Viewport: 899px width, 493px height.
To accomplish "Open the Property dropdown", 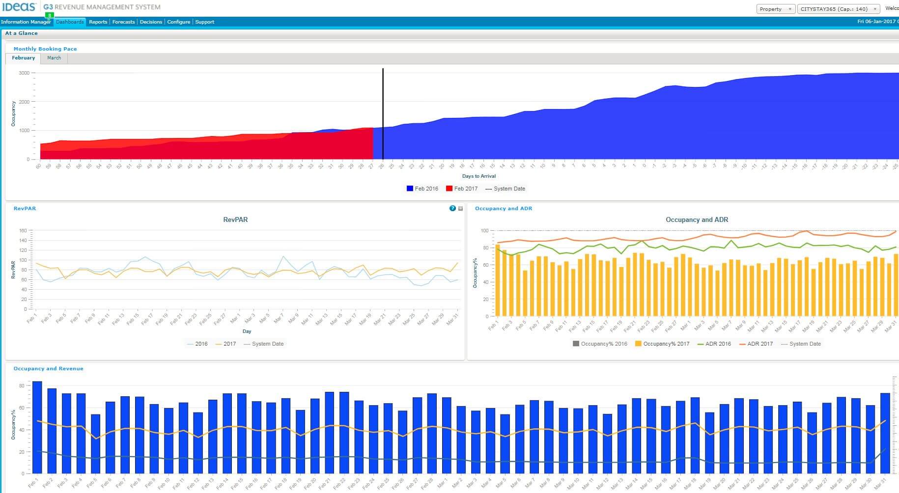I will coord(776,9).
